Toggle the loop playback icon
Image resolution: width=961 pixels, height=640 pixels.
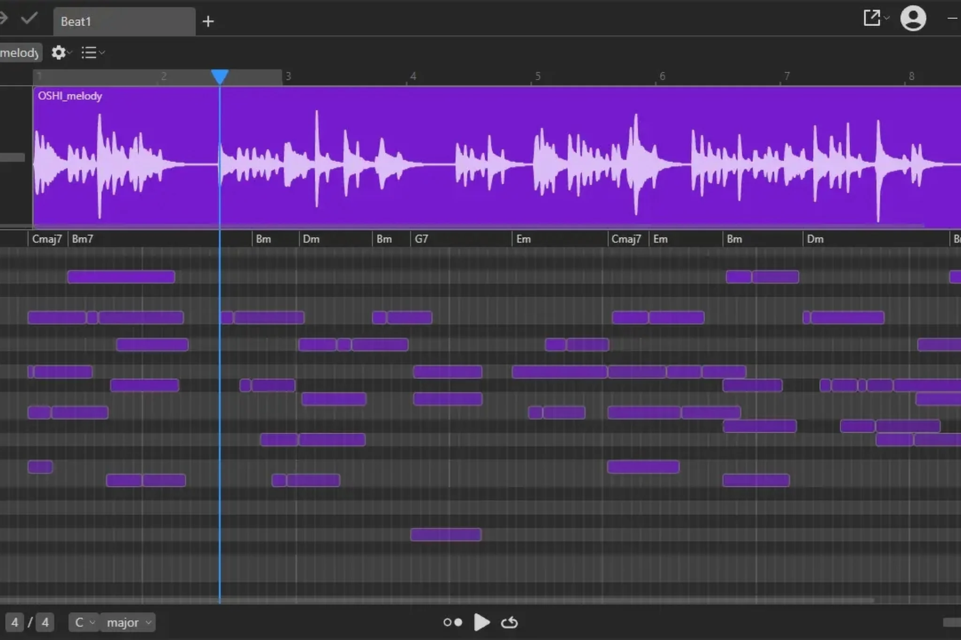510,623
